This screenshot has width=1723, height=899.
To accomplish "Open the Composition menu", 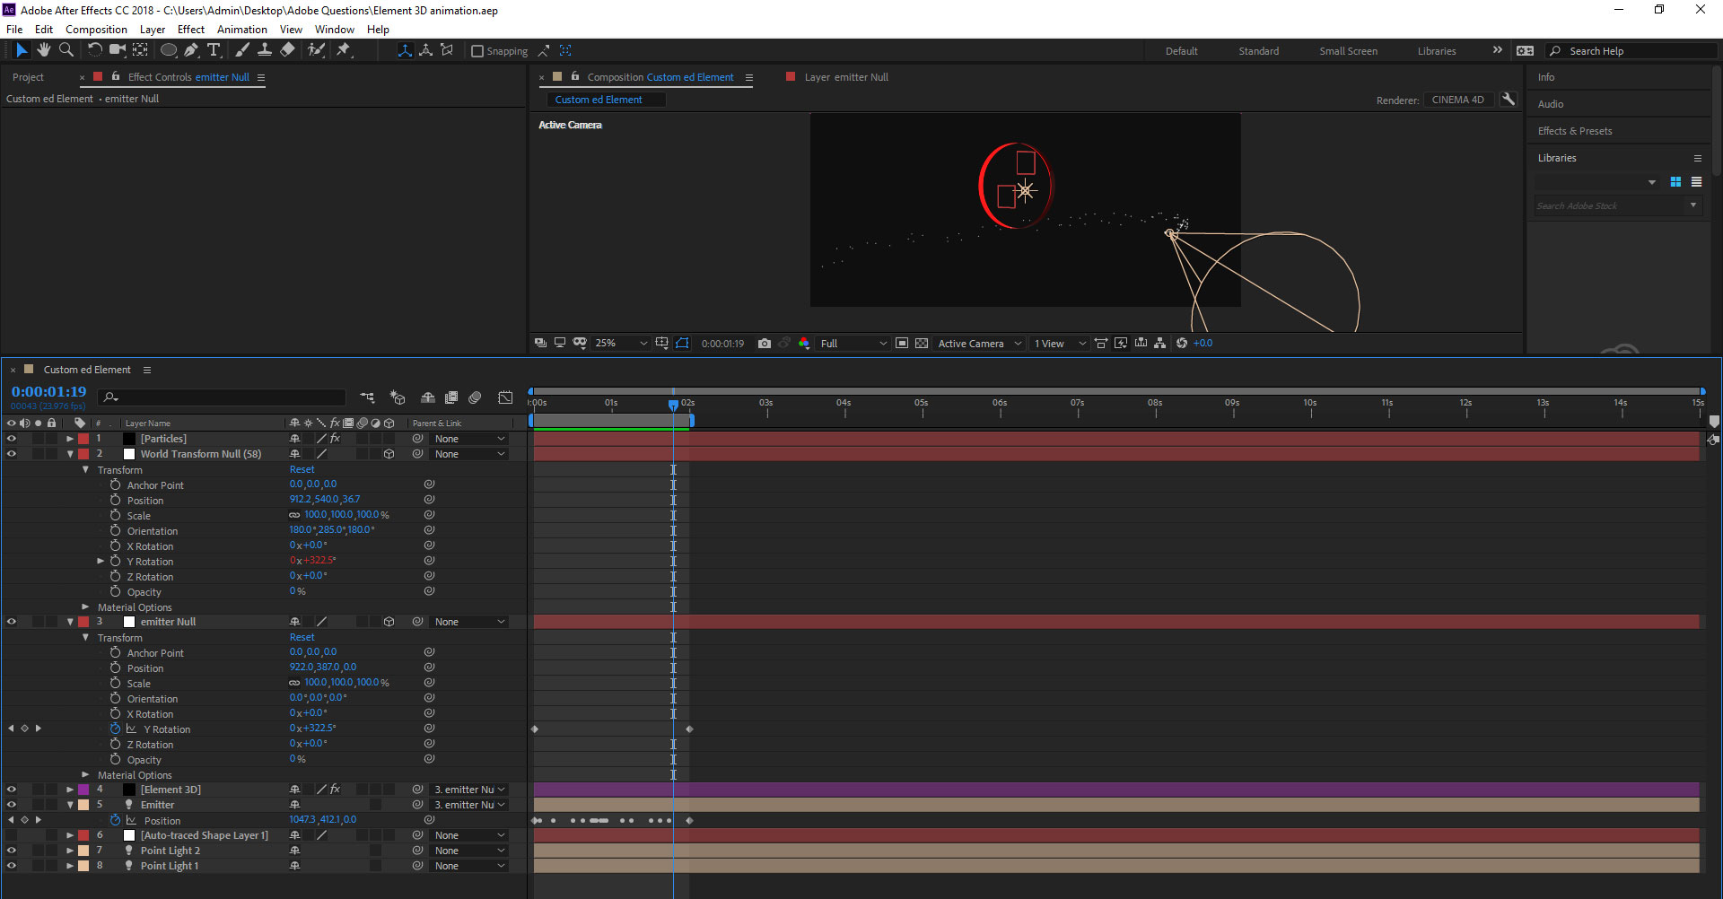I will [96, 29].
